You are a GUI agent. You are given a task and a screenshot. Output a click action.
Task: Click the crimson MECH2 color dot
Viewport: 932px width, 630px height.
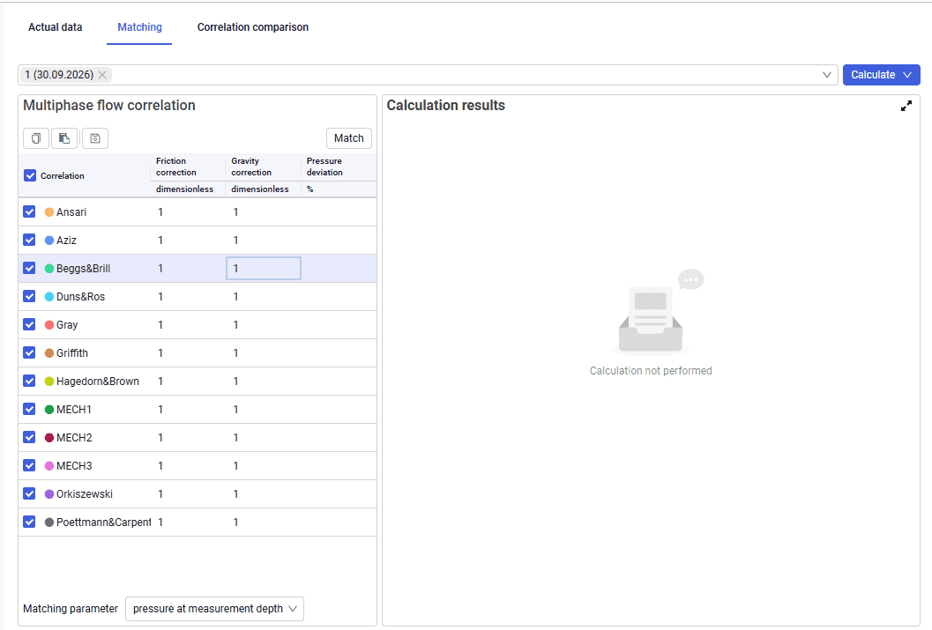click(x=49, y=438)
